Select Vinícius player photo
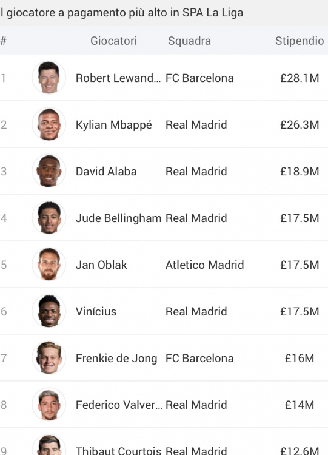Screen dimensions: 328x455 click(49, 311)
